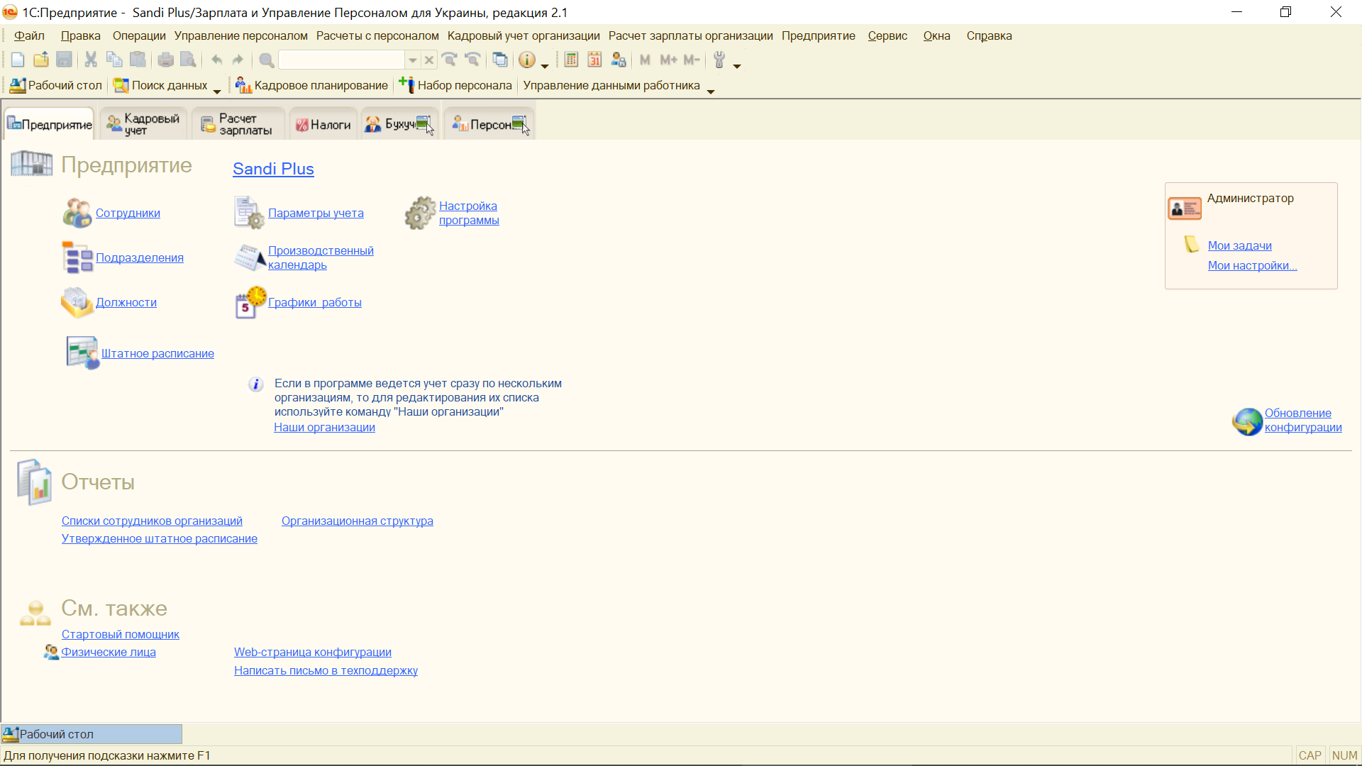
Task: Open Утвержденное штатное расписание report
Action: [x=160, y=538]
